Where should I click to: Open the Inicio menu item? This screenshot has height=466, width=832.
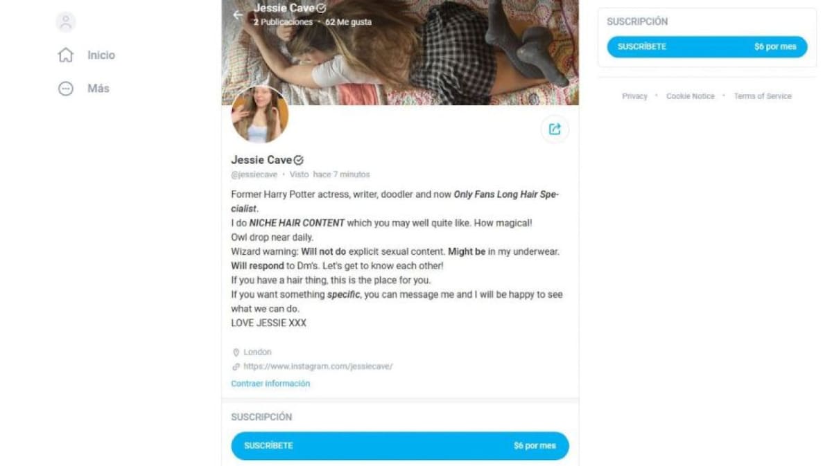(x=101, y=55)
